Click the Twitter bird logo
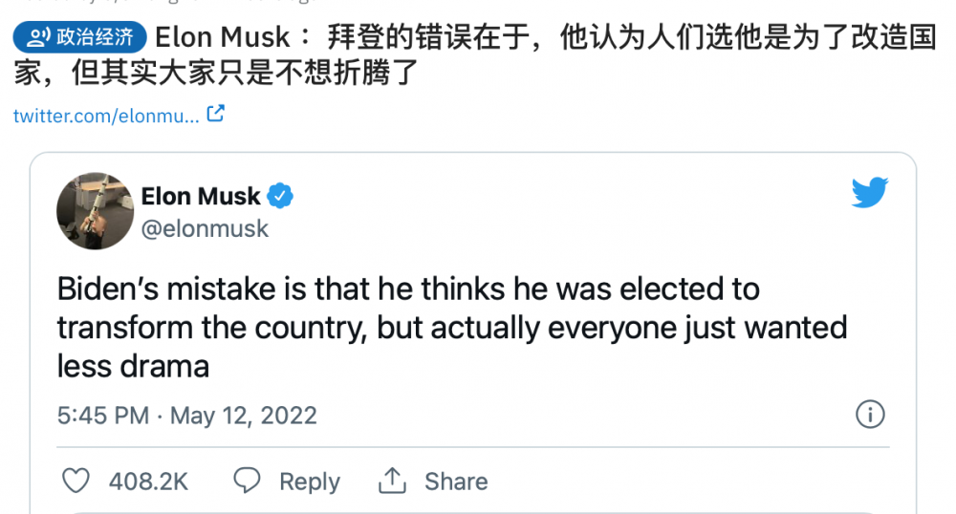The width and height of the screenshot is (956, 514). pos(870,193)
